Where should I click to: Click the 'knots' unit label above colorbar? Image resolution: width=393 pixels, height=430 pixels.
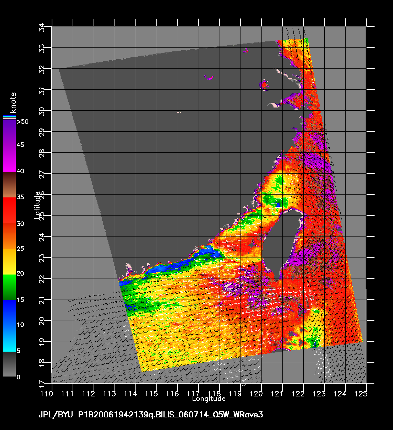point(13,103)
